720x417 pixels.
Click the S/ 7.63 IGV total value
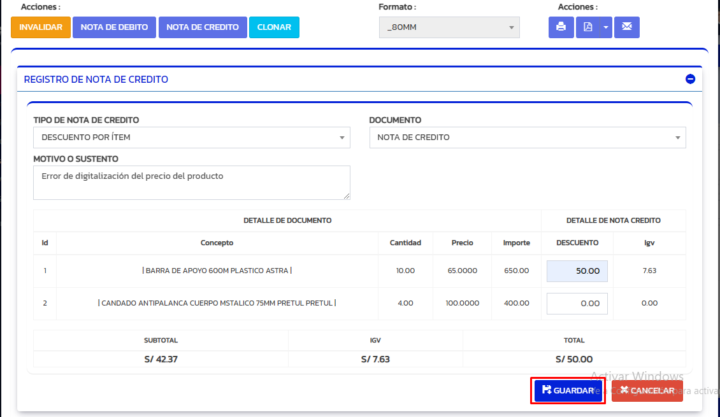click(x=375, y=359)
